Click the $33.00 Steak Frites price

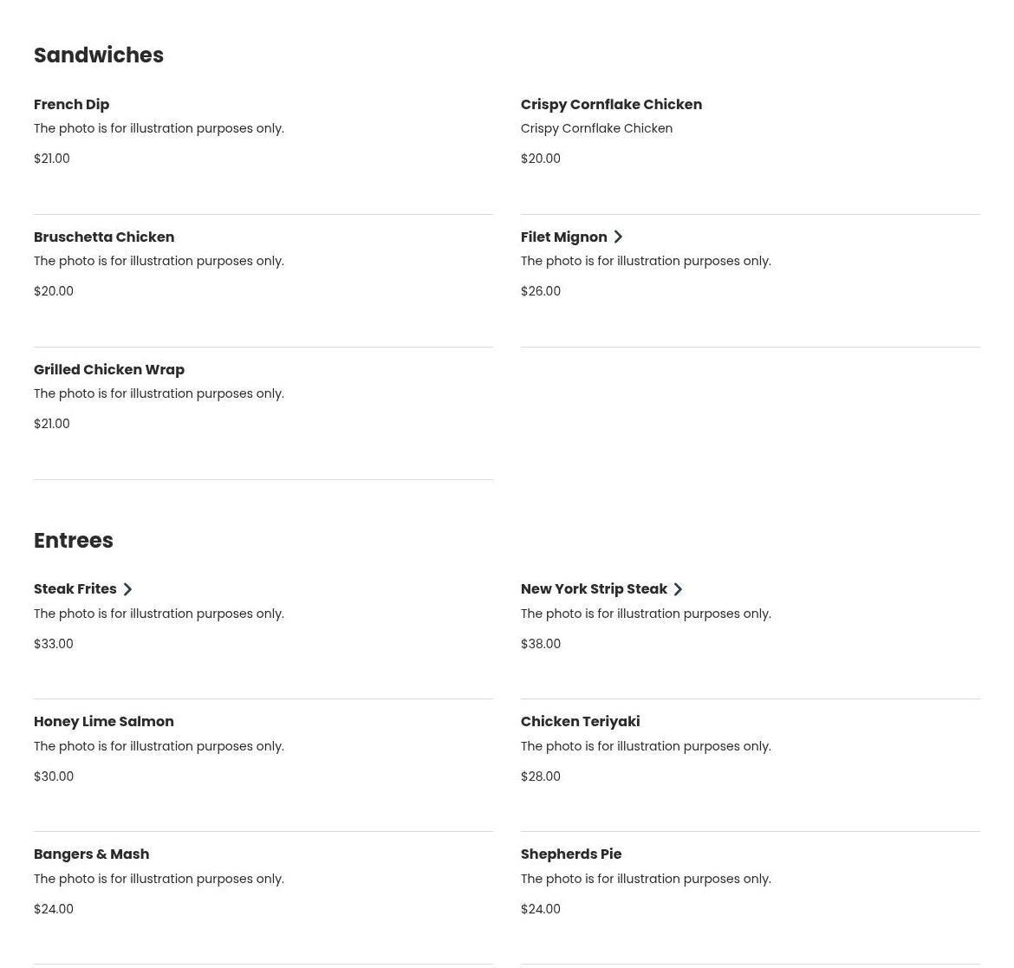coord(53,643)
